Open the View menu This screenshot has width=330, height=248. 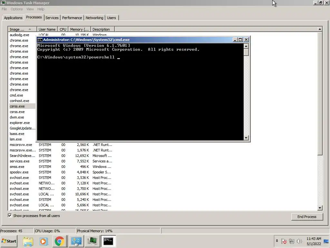point(30,9)
